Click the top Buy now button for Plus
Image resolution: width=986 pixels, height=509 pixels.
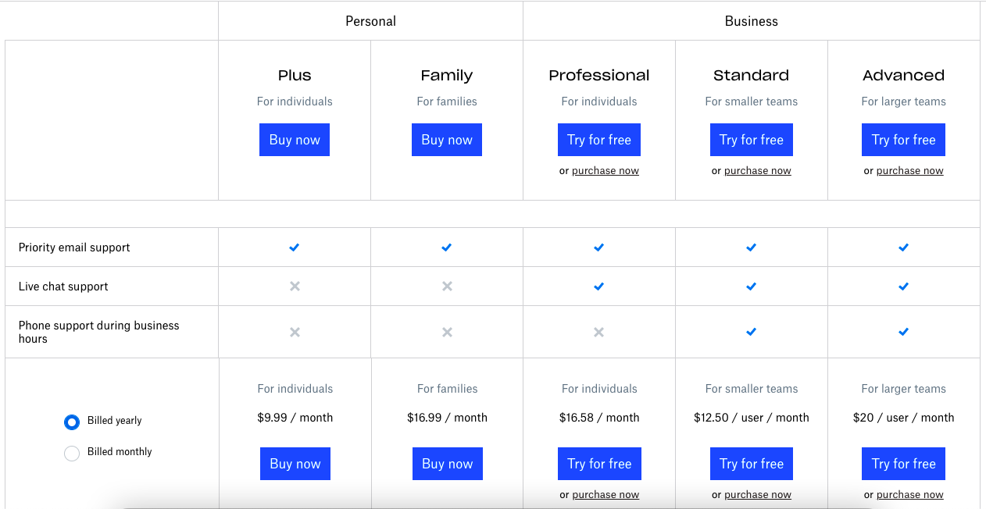tap(295, 140)
